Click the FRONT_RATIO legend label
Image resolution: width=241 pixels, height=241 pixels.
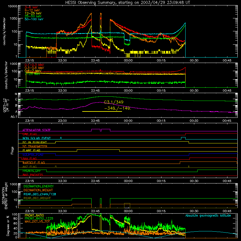point(34,215)
